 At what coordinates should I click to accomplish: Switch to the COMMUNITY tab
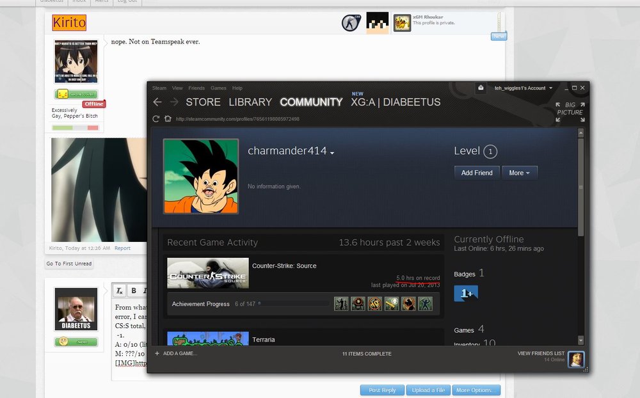tap(311, 102)
